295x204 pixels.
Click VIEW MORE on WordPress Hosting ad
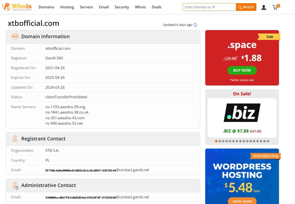(x=242, y=201)
